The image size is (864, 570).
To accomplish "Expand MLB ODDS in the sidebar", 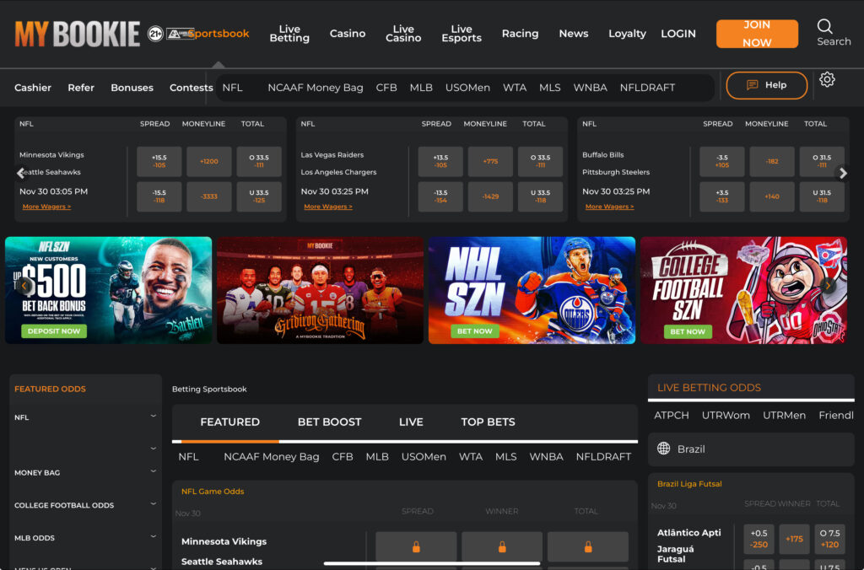I will [153, 537].
